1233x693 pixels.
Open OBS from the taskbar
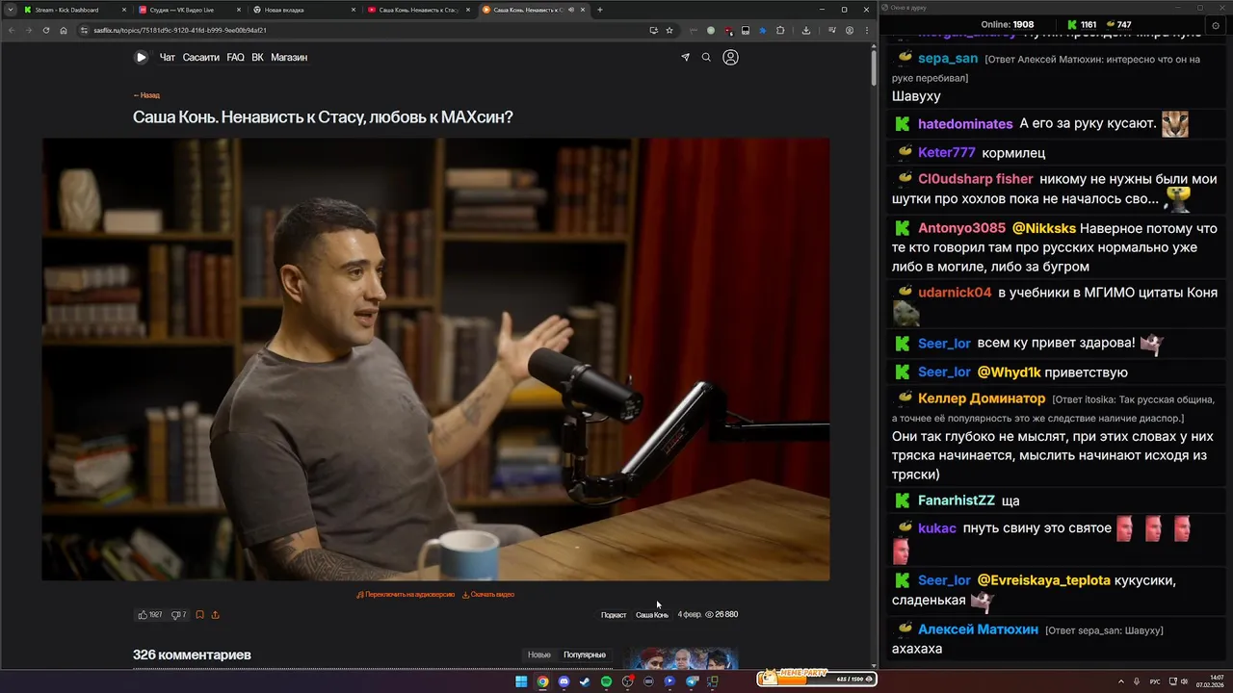tap(627, 681)
